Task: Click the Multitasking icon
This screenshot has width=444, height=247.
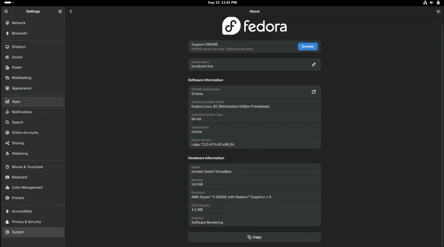Action: click(x=7, y=78)
